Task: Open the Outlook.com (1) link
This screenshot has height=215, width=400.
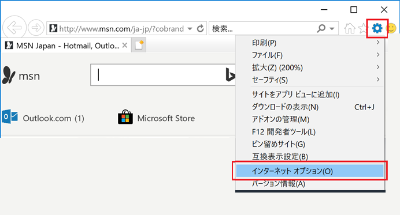Action: tap(53, 118)
